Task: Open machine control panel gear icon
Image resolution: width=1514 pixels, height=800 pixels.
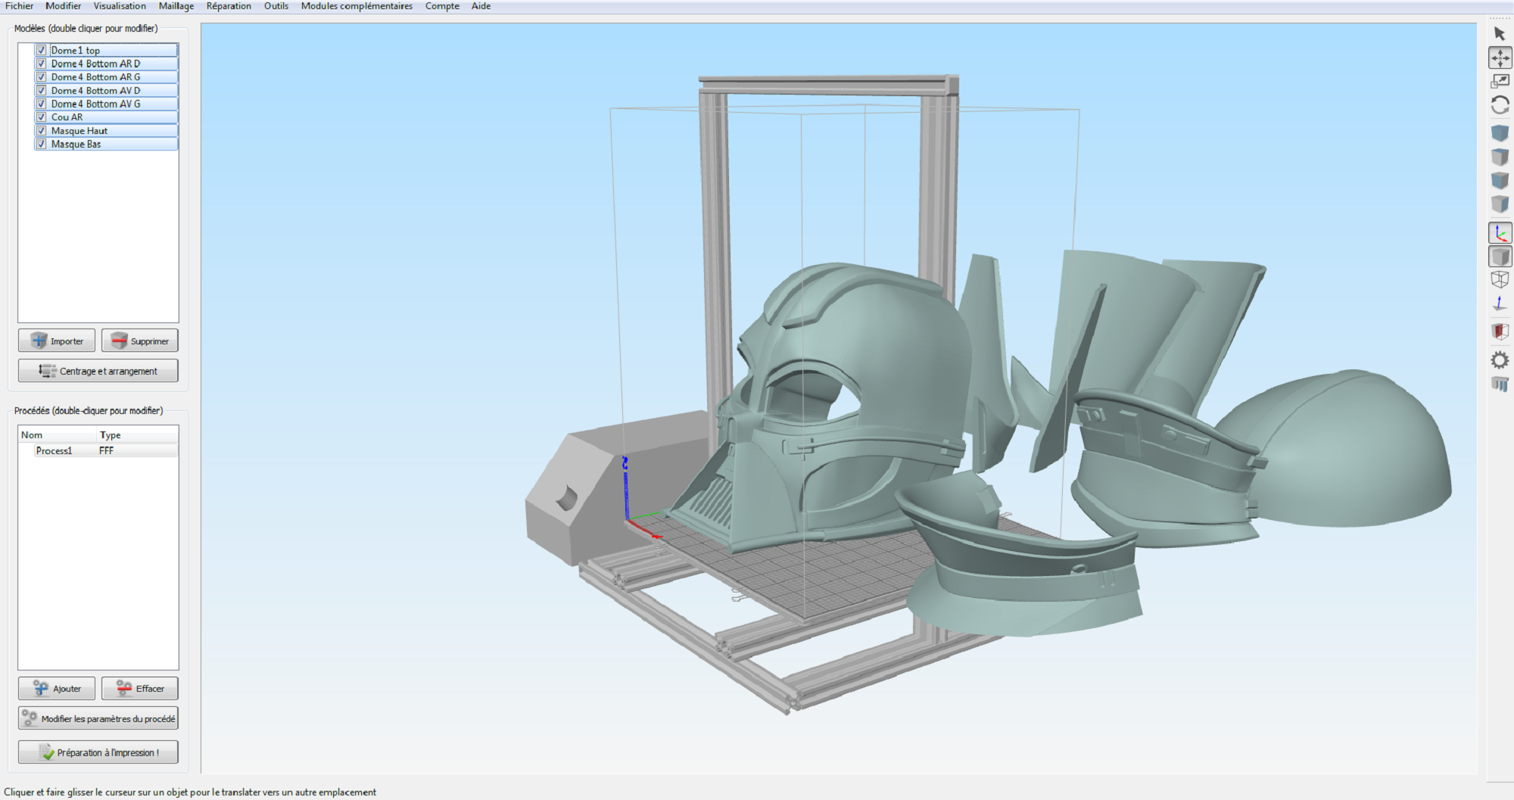Action: (1500, 360)
